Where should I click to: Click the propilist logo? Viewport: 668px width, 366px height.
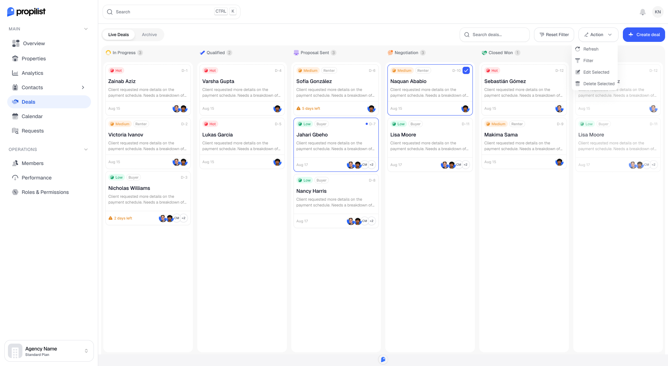26,12
